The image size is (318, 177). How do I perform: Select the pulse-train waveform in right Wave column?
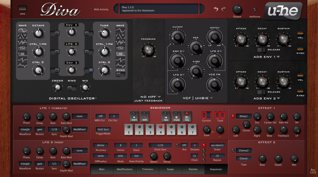point(121,54)
